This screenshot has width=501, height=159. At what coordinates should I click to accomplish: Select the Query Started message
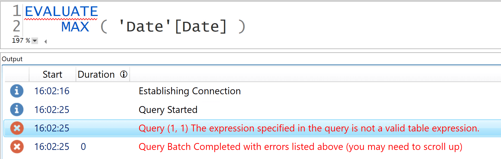(x=168, y=110)
